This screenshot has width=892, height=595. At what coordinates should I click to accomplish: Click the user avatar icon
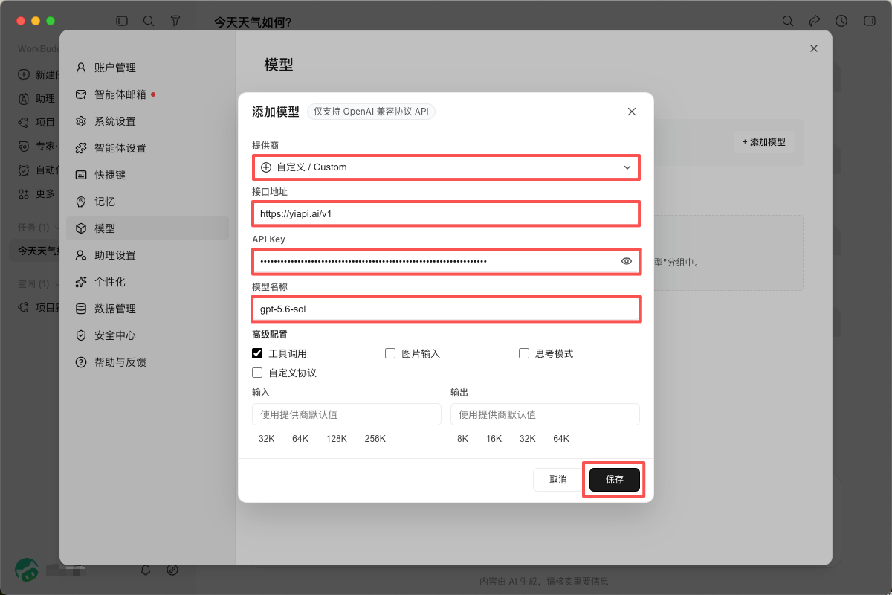27,570
